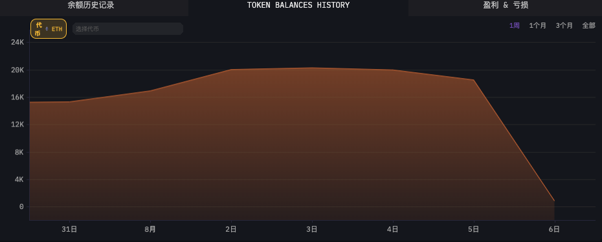602x242 pixels.
Task: Click the 20K y-axis label
Action: click(17, 70)
